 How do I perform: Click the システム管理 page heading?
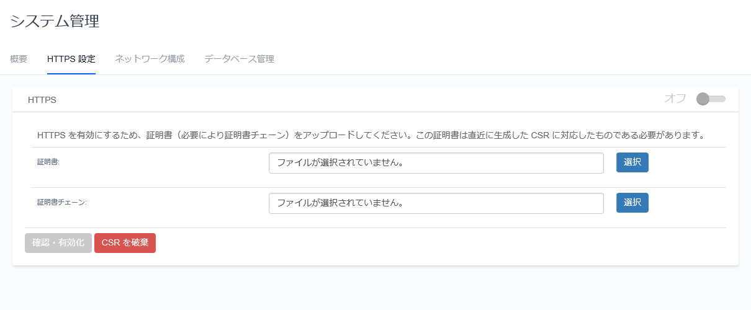click(x=55, y=21)
